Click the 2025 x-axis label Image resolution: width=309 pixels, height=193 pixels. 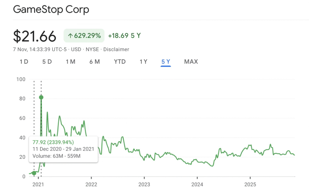250,184
